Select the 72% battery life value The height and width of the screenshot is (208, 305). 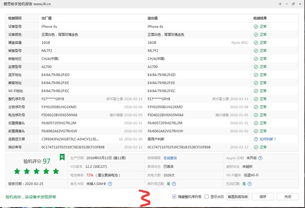pyautogui.click(x=90, y=175)
